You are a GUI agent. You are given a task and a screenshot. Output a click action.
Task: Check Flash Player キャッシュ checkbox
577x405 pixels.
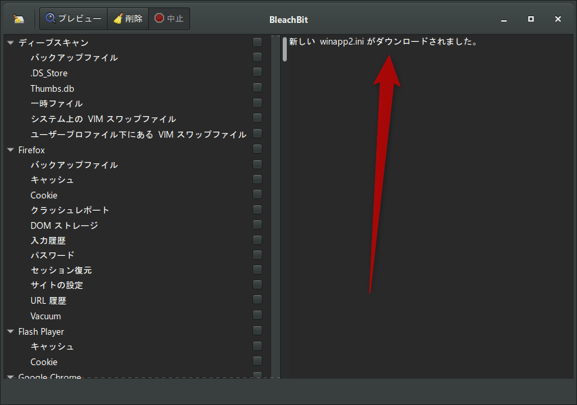(258, 346)
